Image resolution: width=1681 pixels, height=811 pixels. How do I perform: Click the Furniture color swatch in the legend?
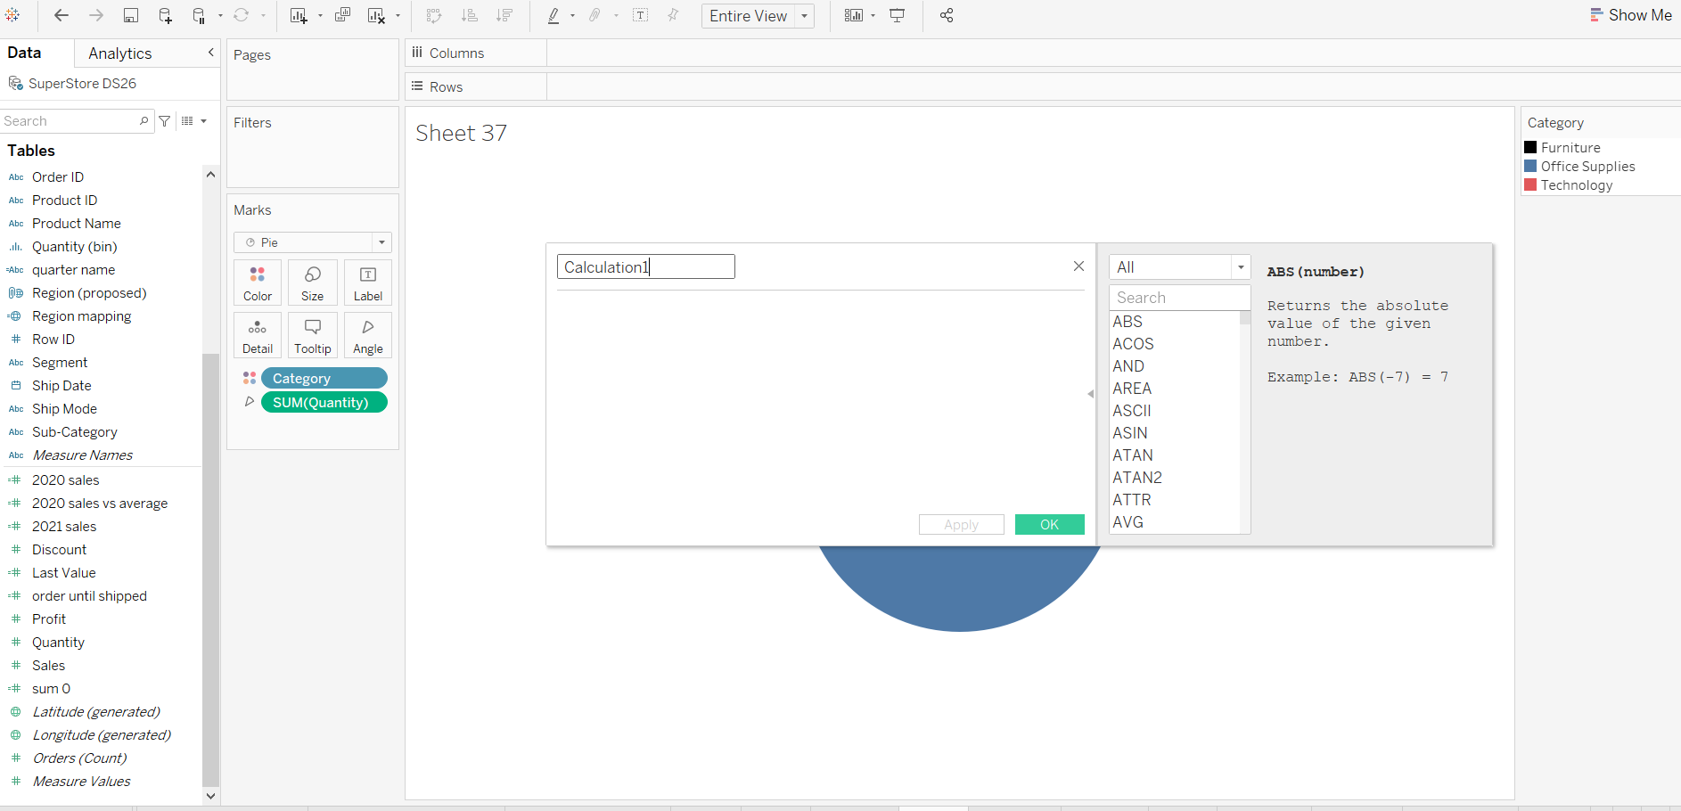(x=1531, y=147)
